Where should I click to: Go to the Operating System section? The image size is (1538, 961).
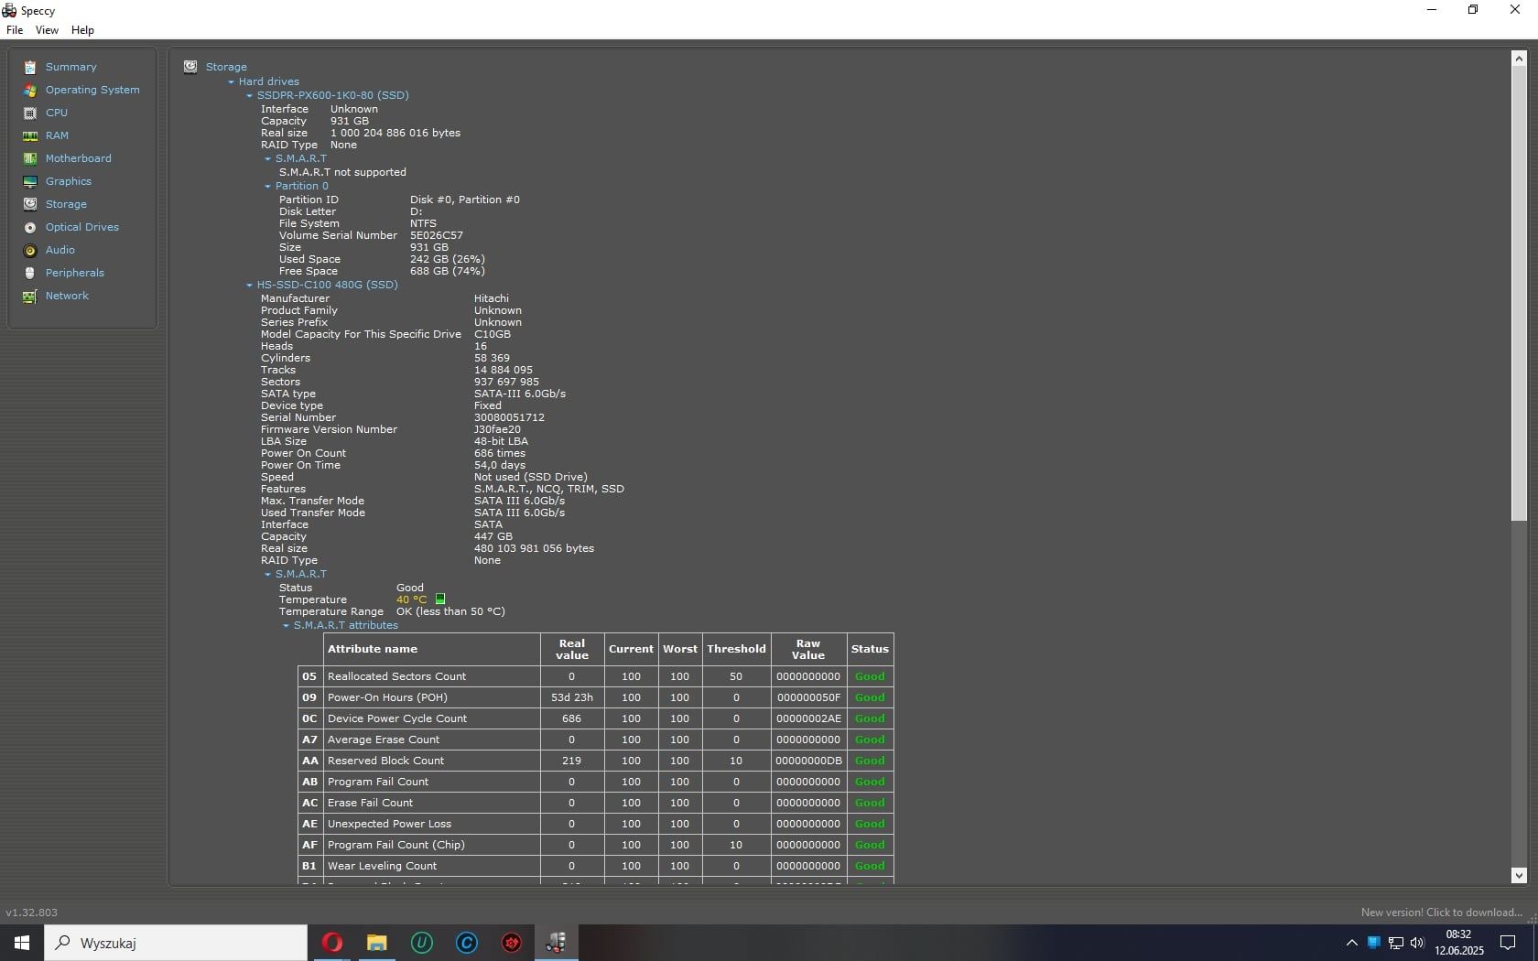coord(92,90)
